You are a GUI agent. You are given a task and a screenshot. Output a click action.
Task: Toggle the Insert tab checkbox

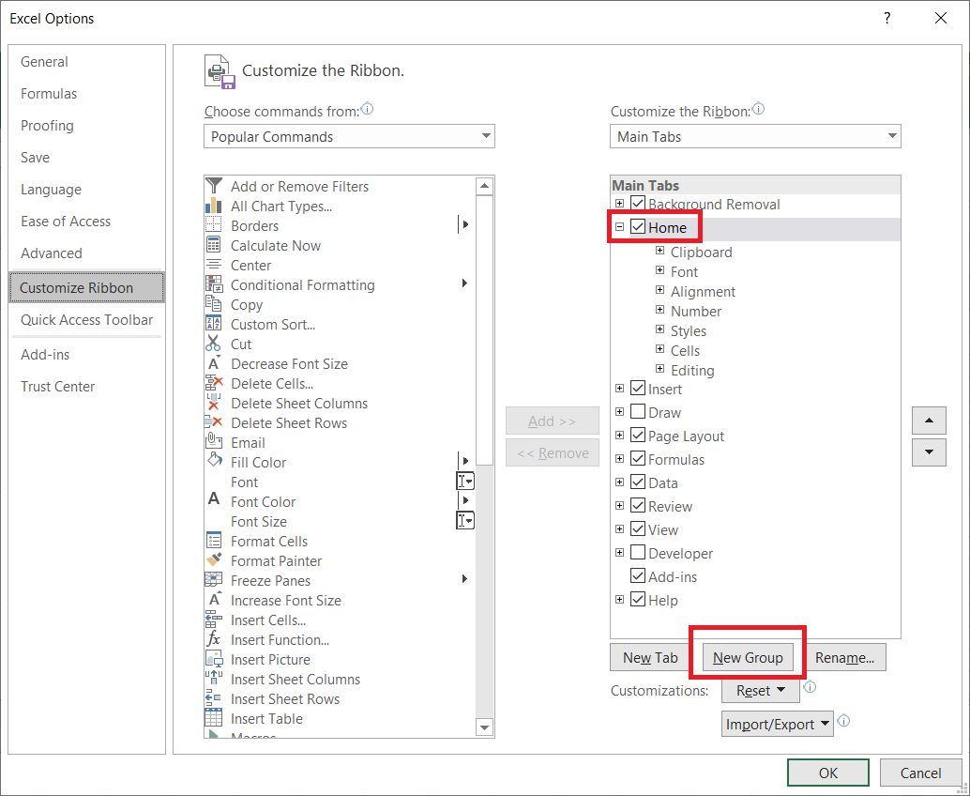pyautogui.click(x=638, y=388)
